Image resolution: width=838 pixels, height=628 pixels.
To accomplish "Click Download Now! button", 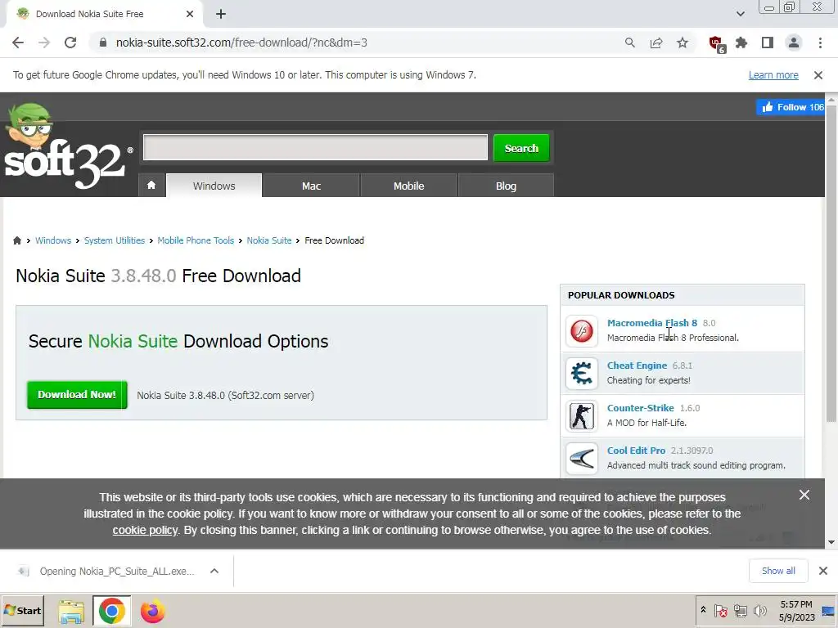I will coord(77,395).
